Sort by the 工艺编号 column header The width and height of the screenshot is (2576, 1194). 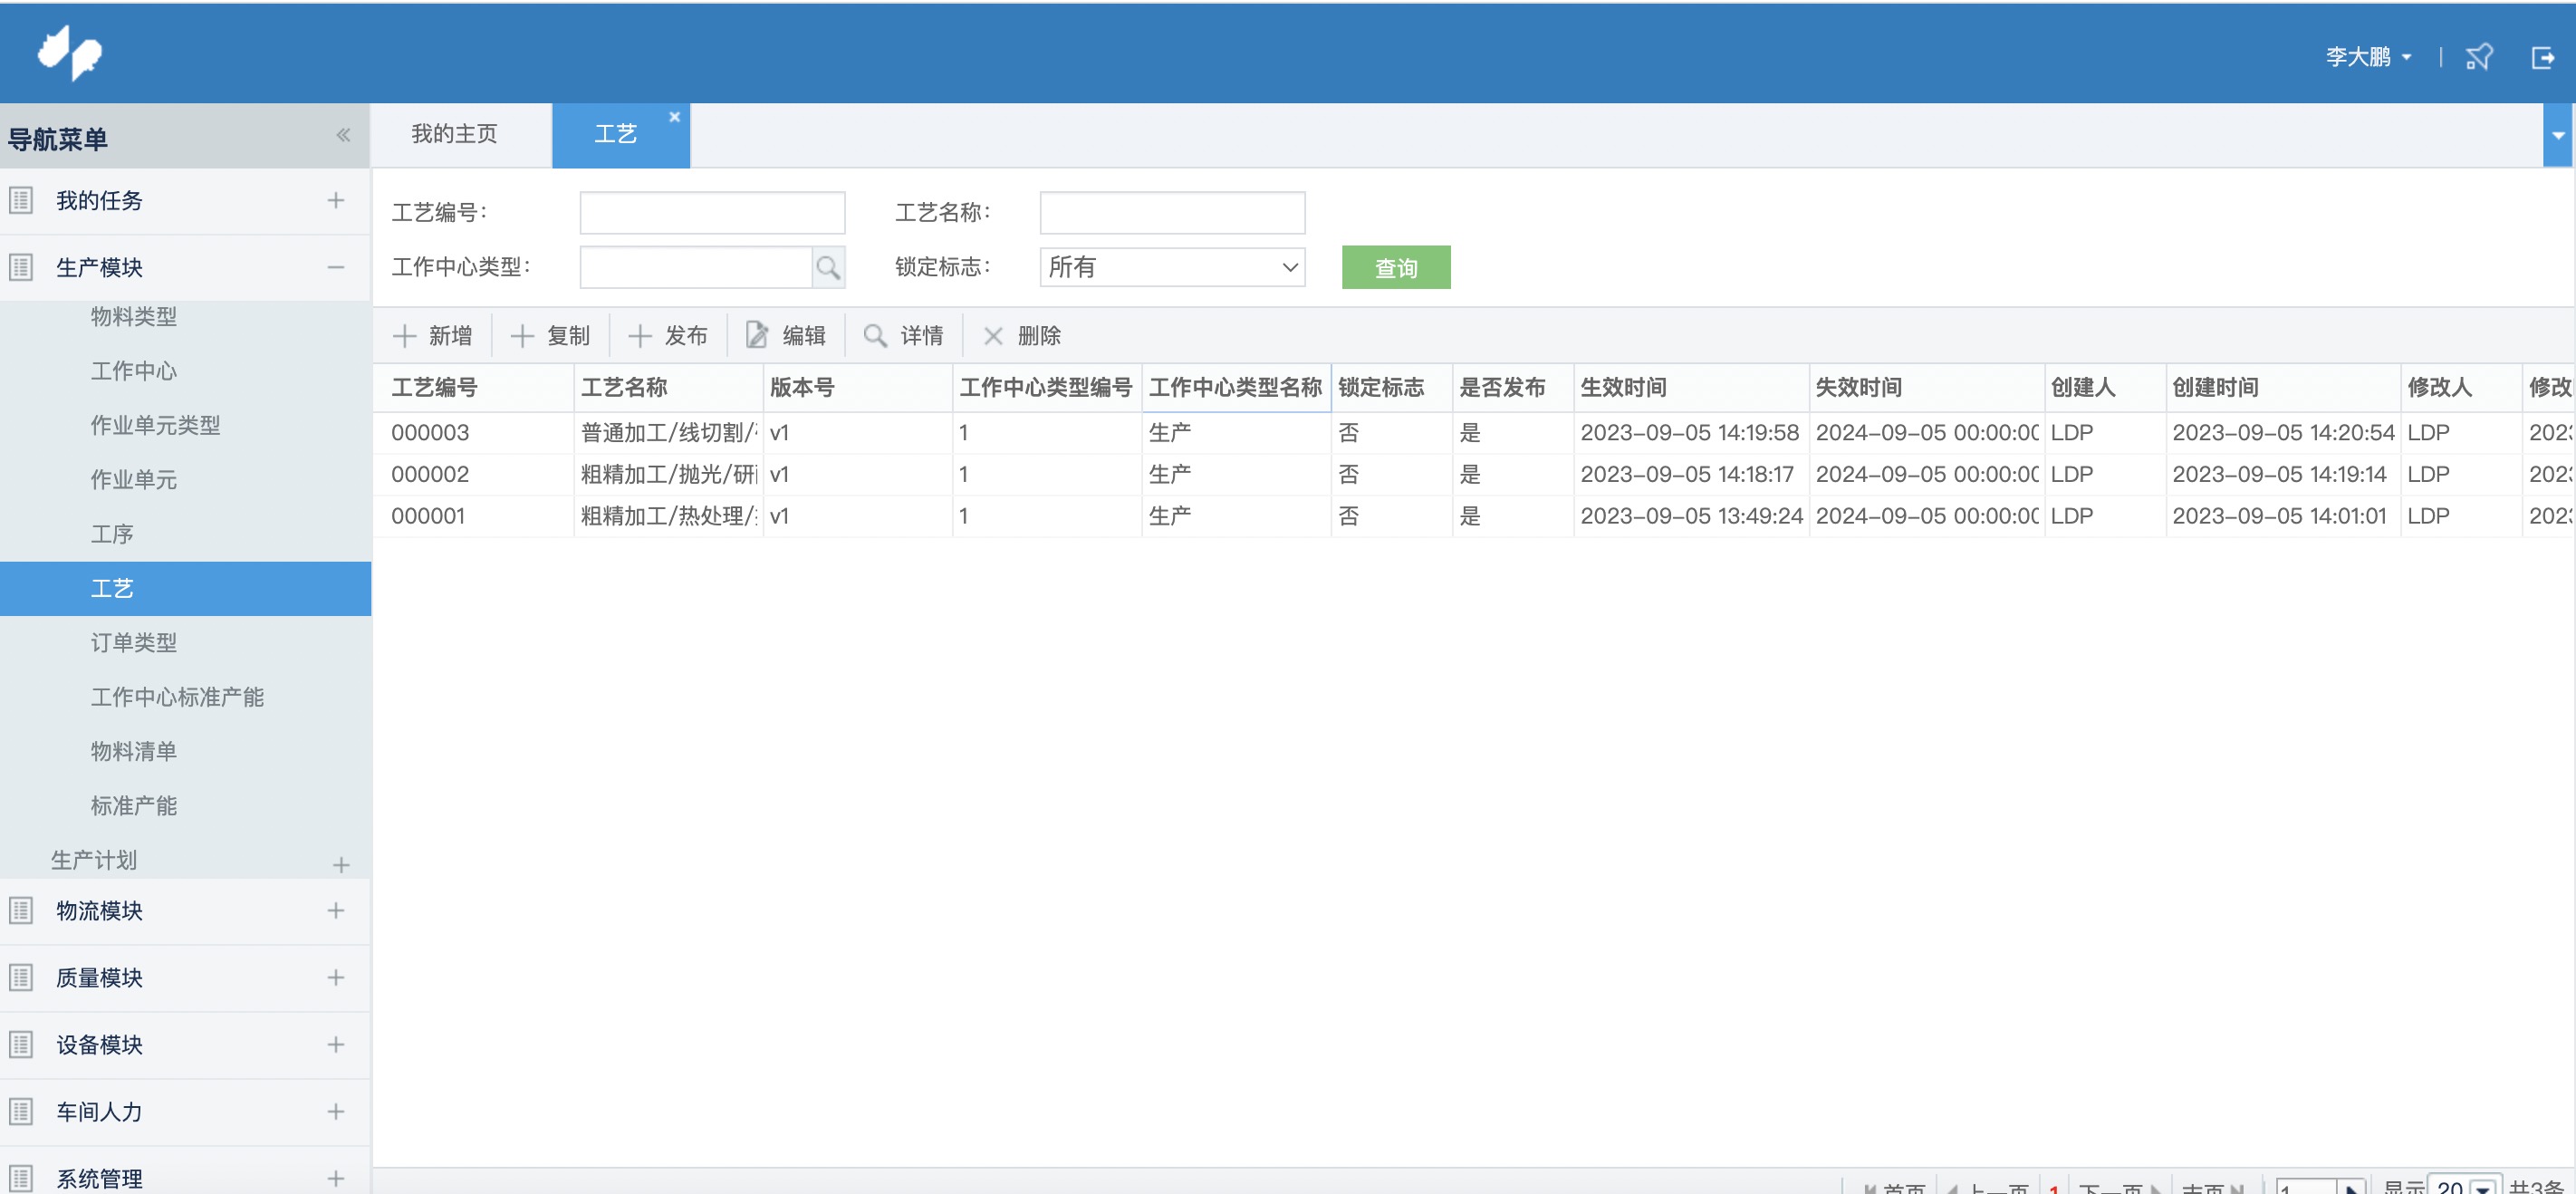(473, 388)
